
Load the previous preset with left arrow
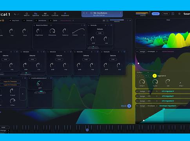(84, 13)
